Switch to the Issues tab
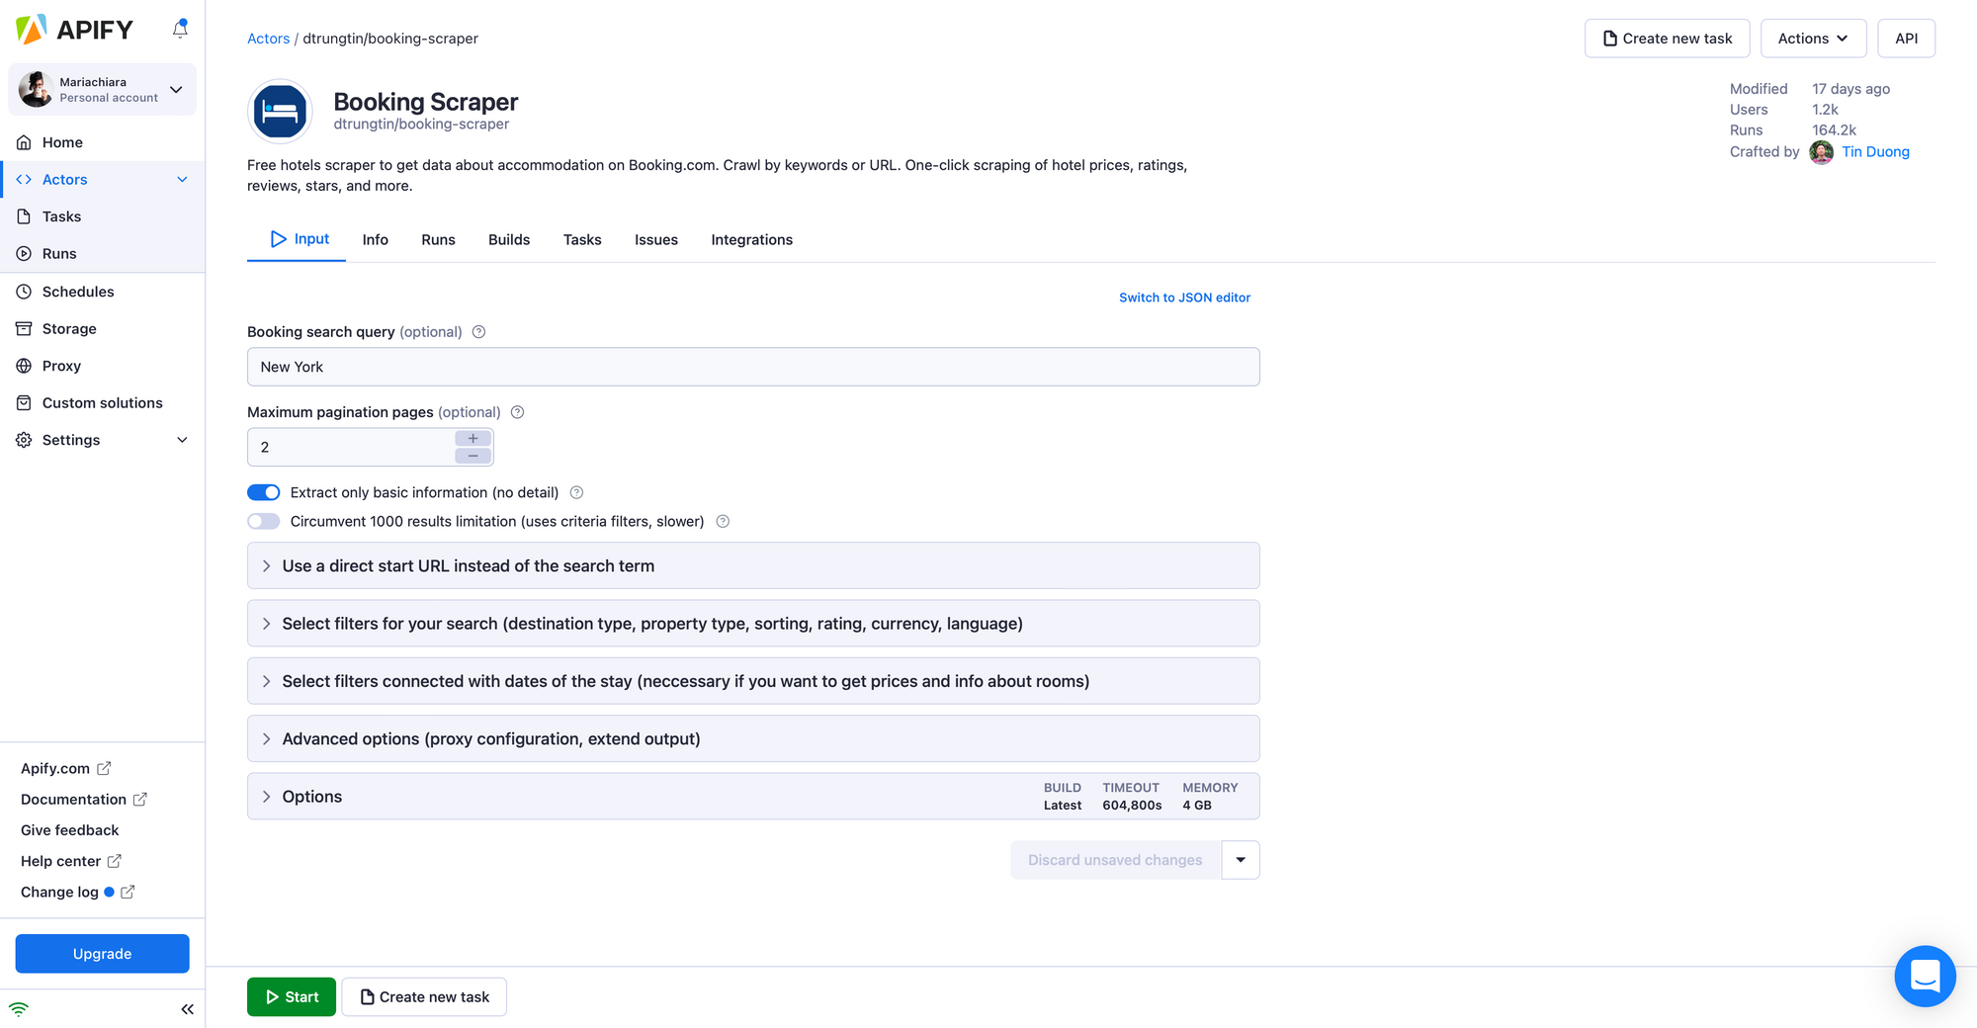1977x1028 pixels. point(656,240)
